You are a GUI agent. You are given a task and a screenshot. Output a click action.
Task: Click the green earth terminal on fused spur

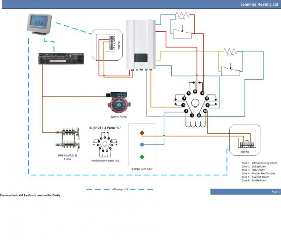click(x=142, y=157)
